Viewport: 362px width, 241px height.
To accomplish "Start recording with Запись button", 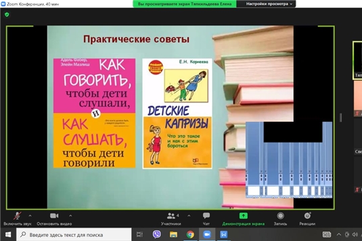I will [280, 219].
